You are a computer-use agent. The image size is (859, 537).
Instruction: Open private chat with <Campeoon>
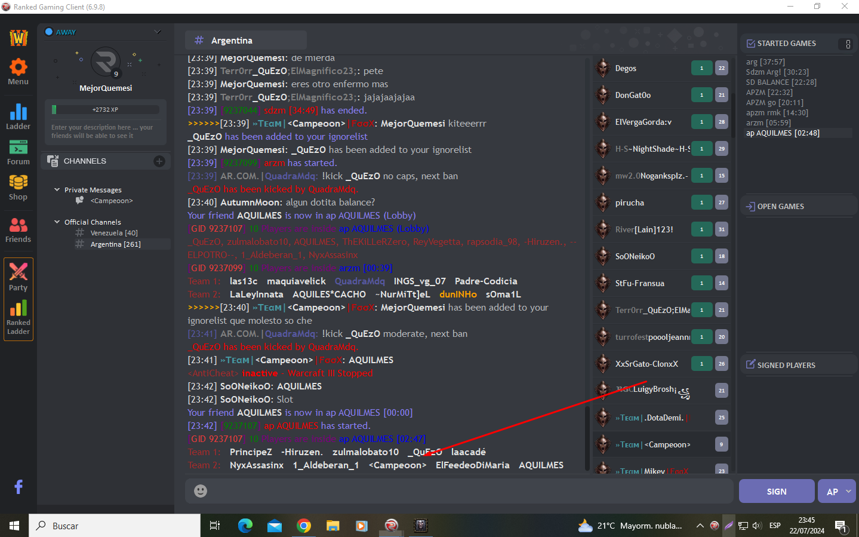pos(112,201)
